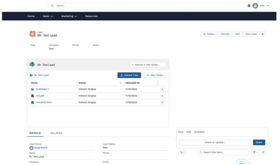The image size is (280, 165).
Task: Open row actions dropdown for subfolder 1
Action: tap(162, 89)
